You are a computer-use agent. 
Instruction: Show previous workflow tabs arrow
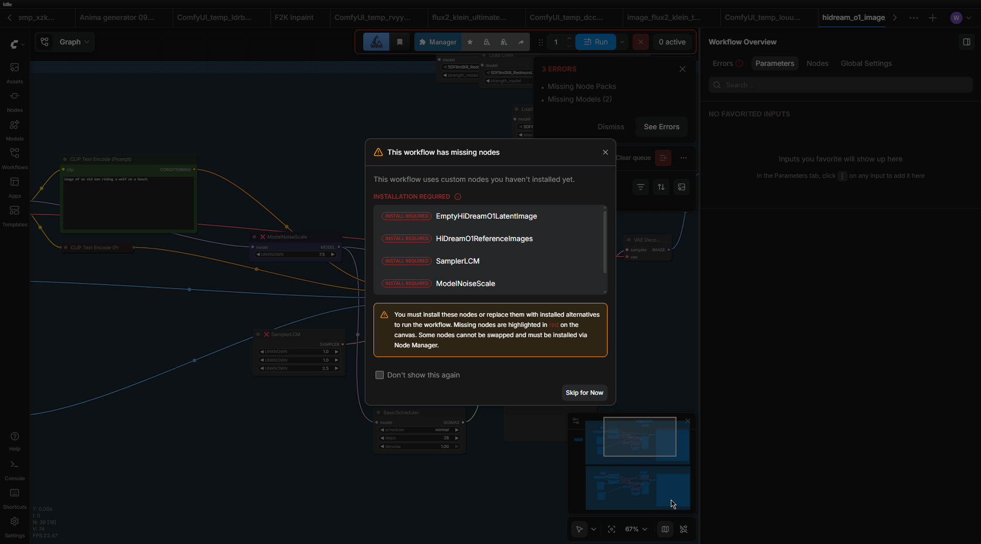(x=9, y=17)
